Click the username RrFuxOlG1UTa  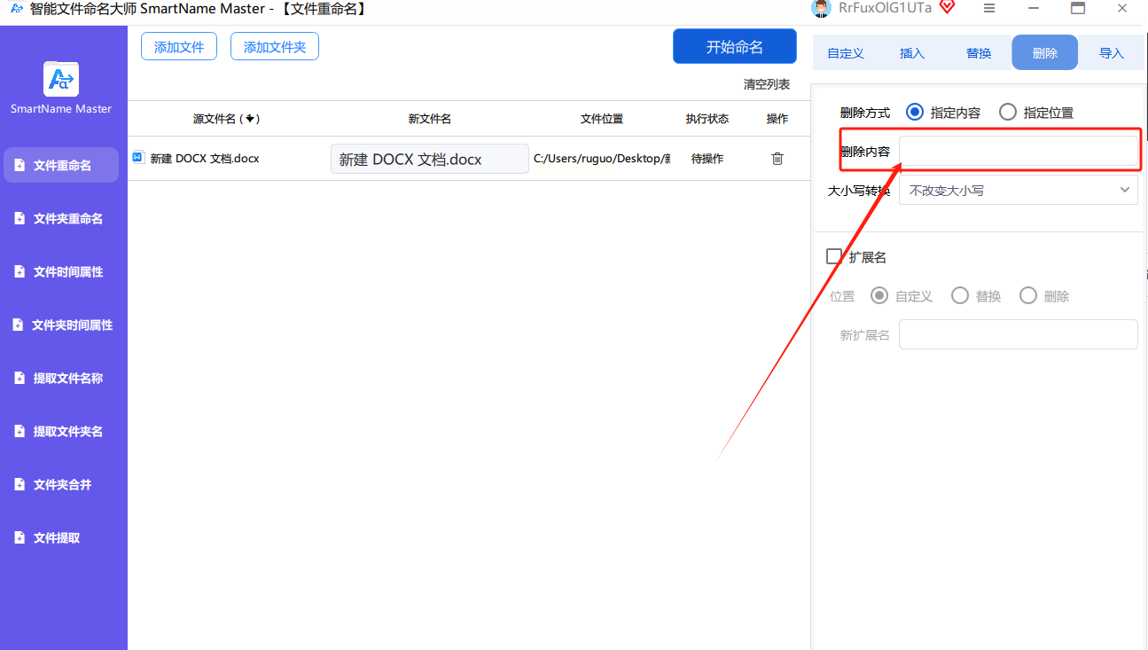[886, 8]
